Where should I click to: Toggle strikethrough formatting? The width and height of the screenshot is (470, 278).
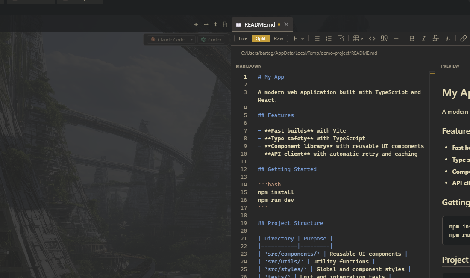coord(435,38)
